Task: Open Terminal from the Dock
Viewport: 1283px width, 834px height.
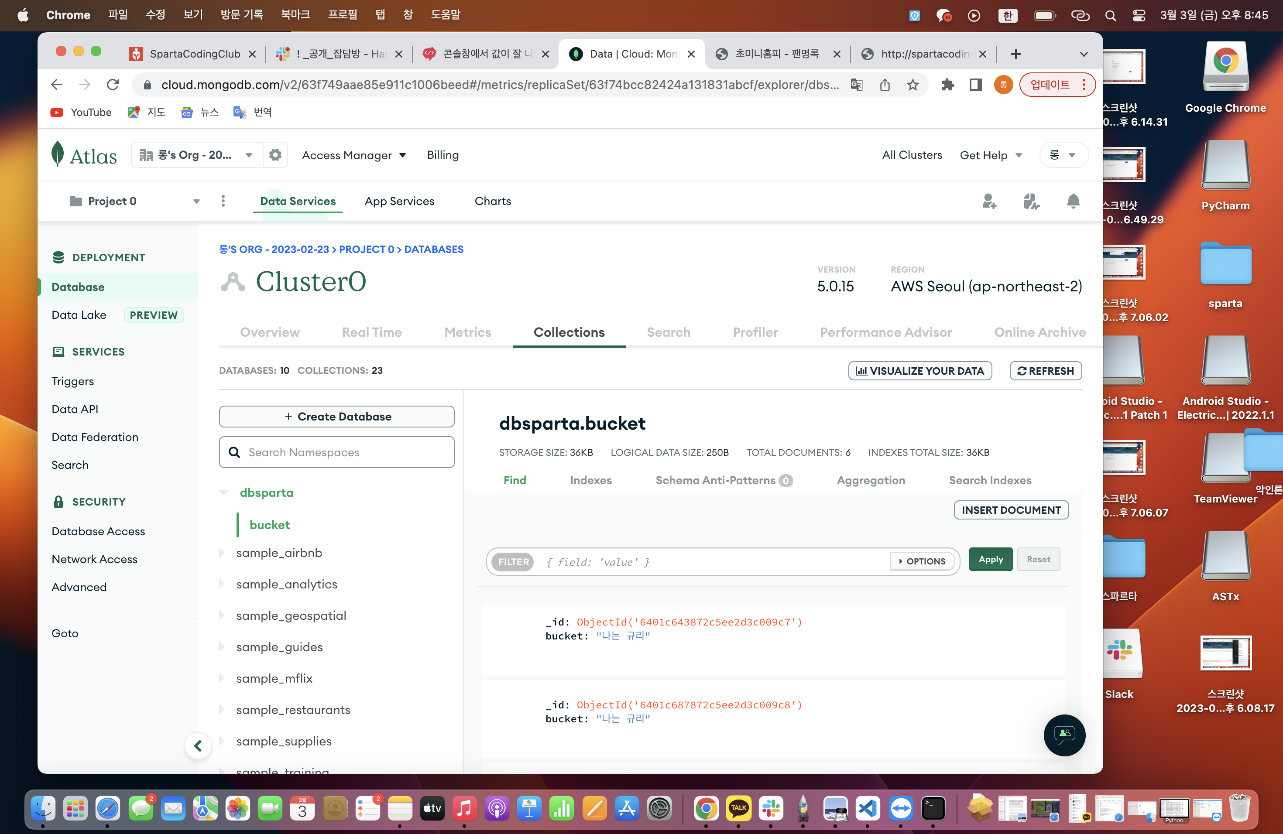Action: click(x=933, y=808)
